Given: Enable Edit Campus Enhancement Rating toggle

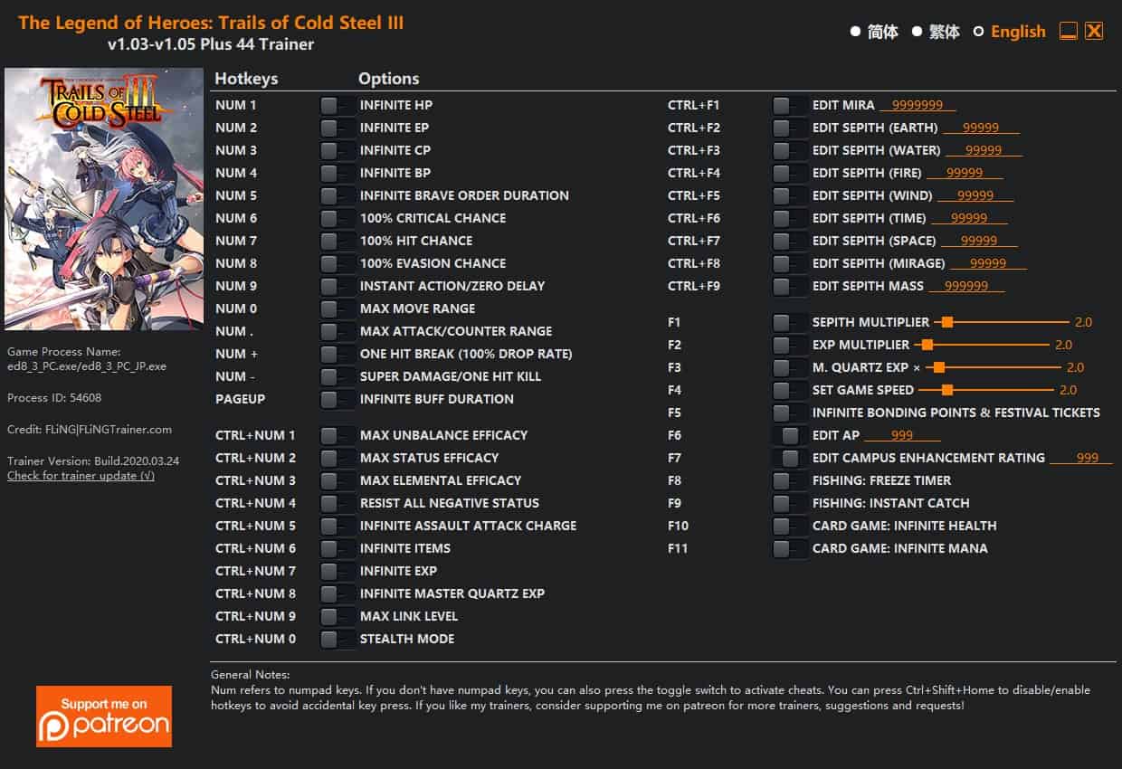Looking at the screenshot, I should (790, 459).
